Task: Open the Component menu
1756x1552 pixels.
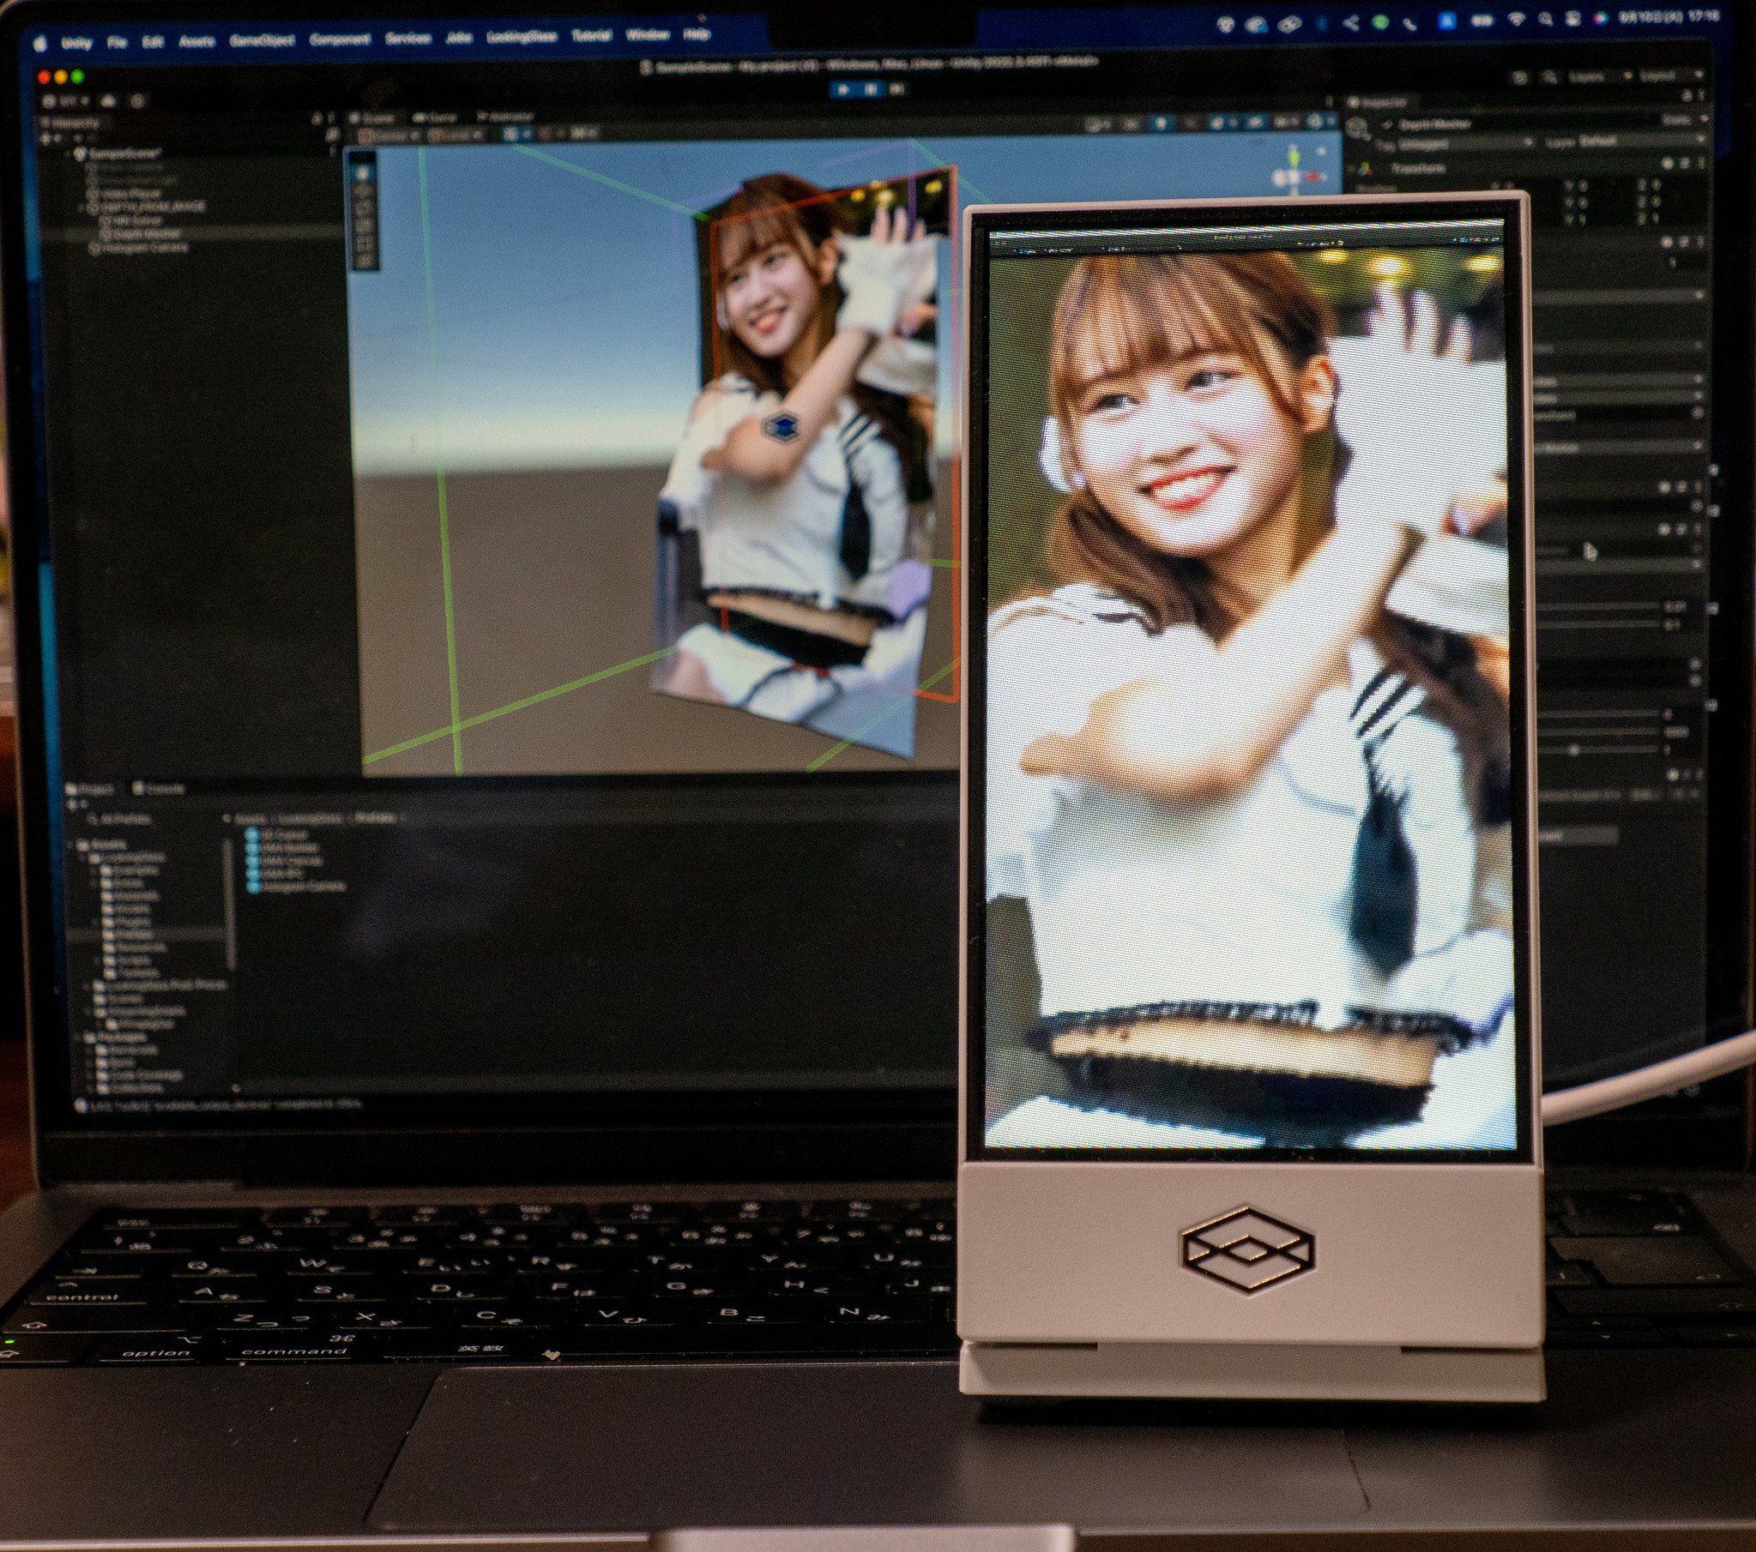Action: [x=340, y=39]
